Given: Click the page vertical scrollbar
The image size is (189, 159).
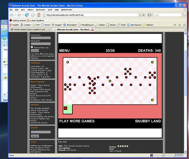Looking at the screenshot, I should click(186, 93).
